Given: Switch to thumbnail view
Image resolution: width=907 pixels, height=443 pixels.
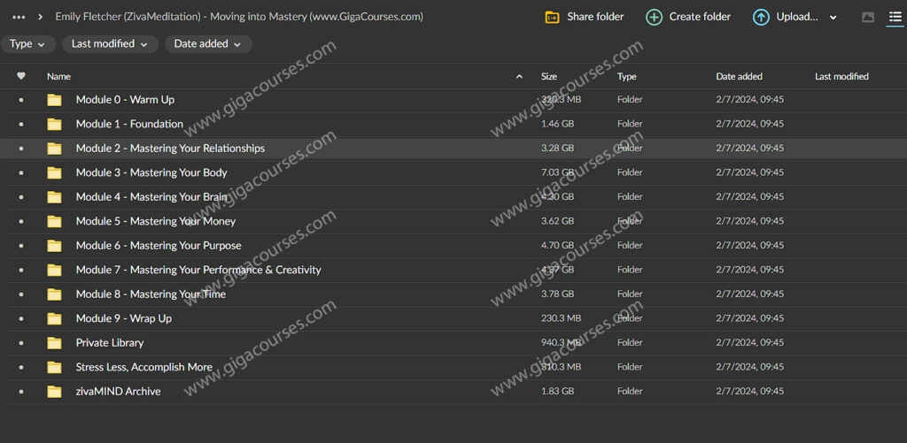Looking at the screenshot, I should pos(868,17).
